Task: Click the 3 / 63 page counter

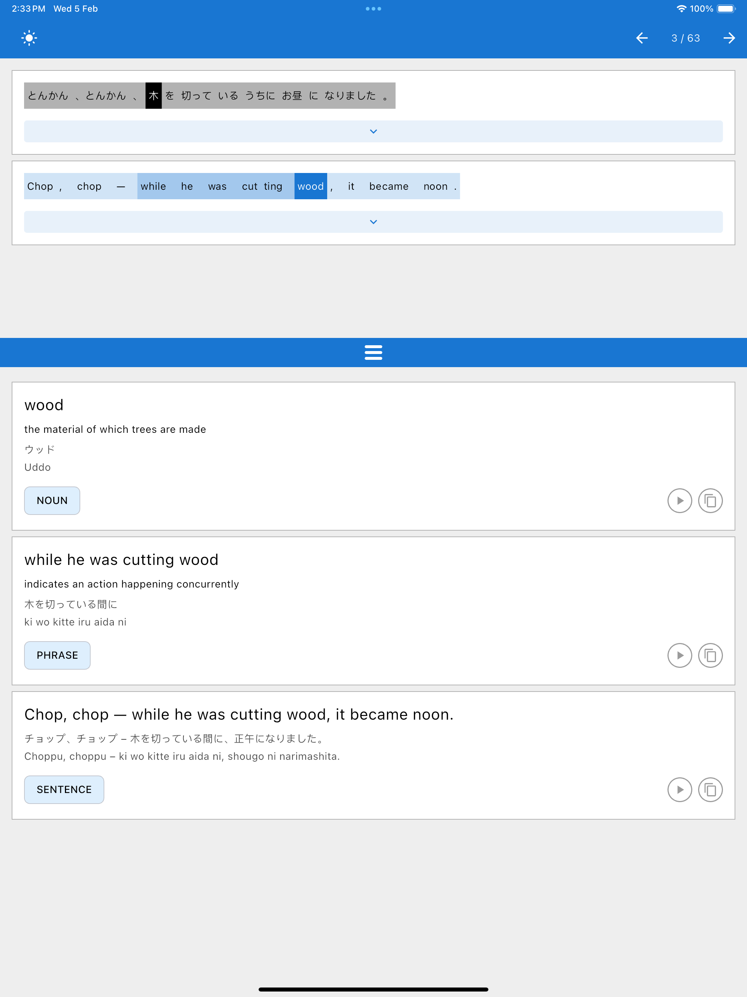Action: point(685,38)
